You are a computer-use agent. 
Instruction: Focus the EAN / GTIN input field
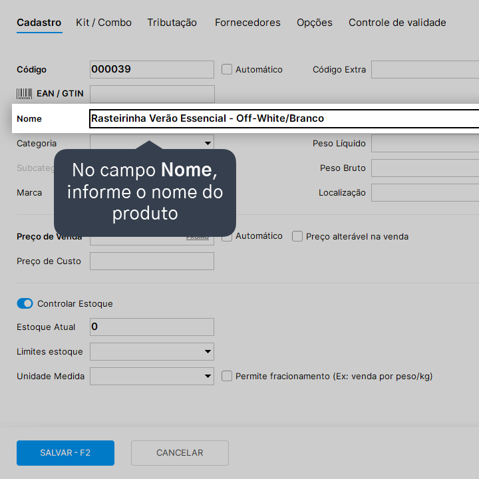pos(152,94)
